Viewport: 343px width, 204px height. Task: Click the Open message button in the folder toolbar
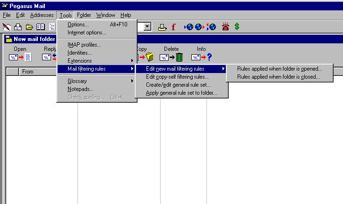(20, 54)
